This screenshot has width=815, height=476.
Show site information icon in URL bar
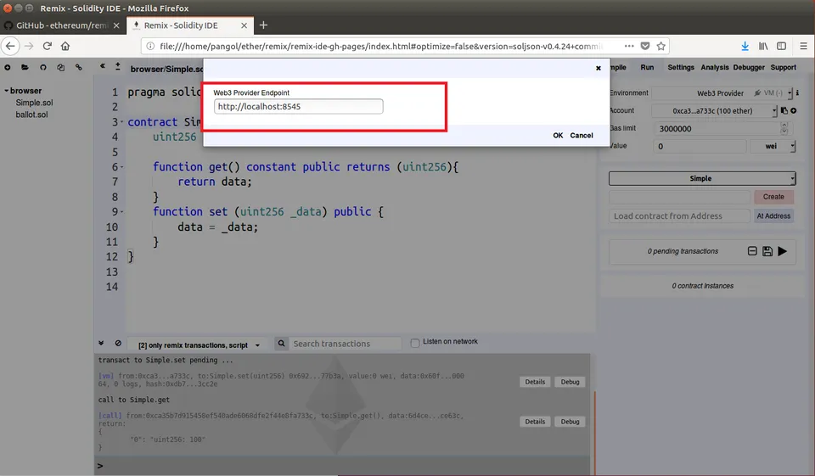click(x=150, y=47)
